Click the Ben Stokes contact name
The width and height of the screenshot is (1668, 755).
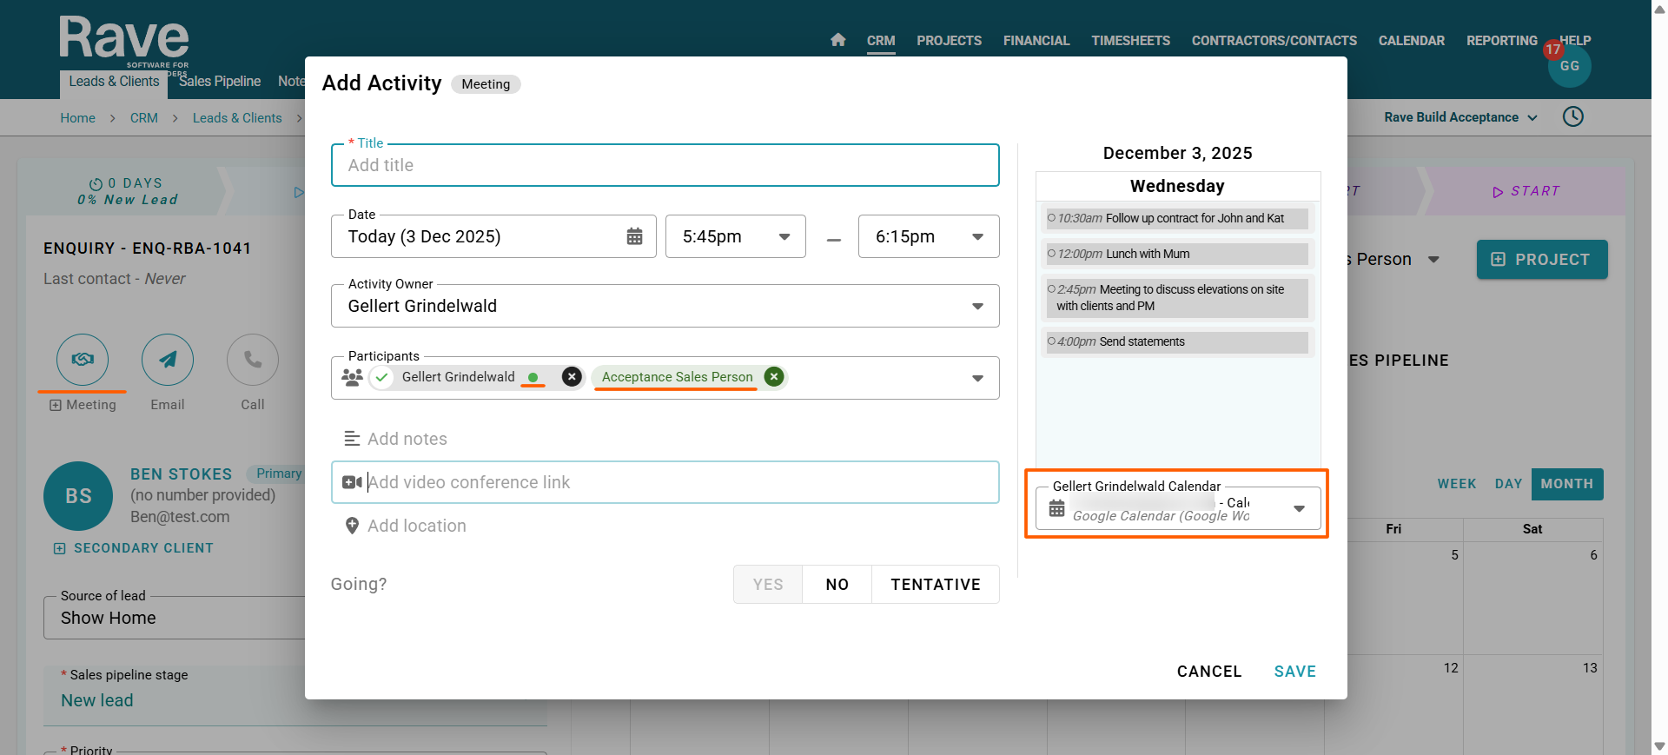181,474
